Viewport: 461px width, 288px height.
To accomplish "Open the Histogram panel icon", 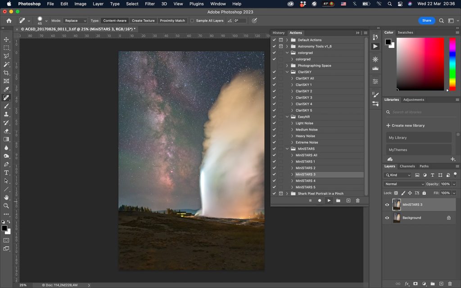I will (x=375, y=68).
